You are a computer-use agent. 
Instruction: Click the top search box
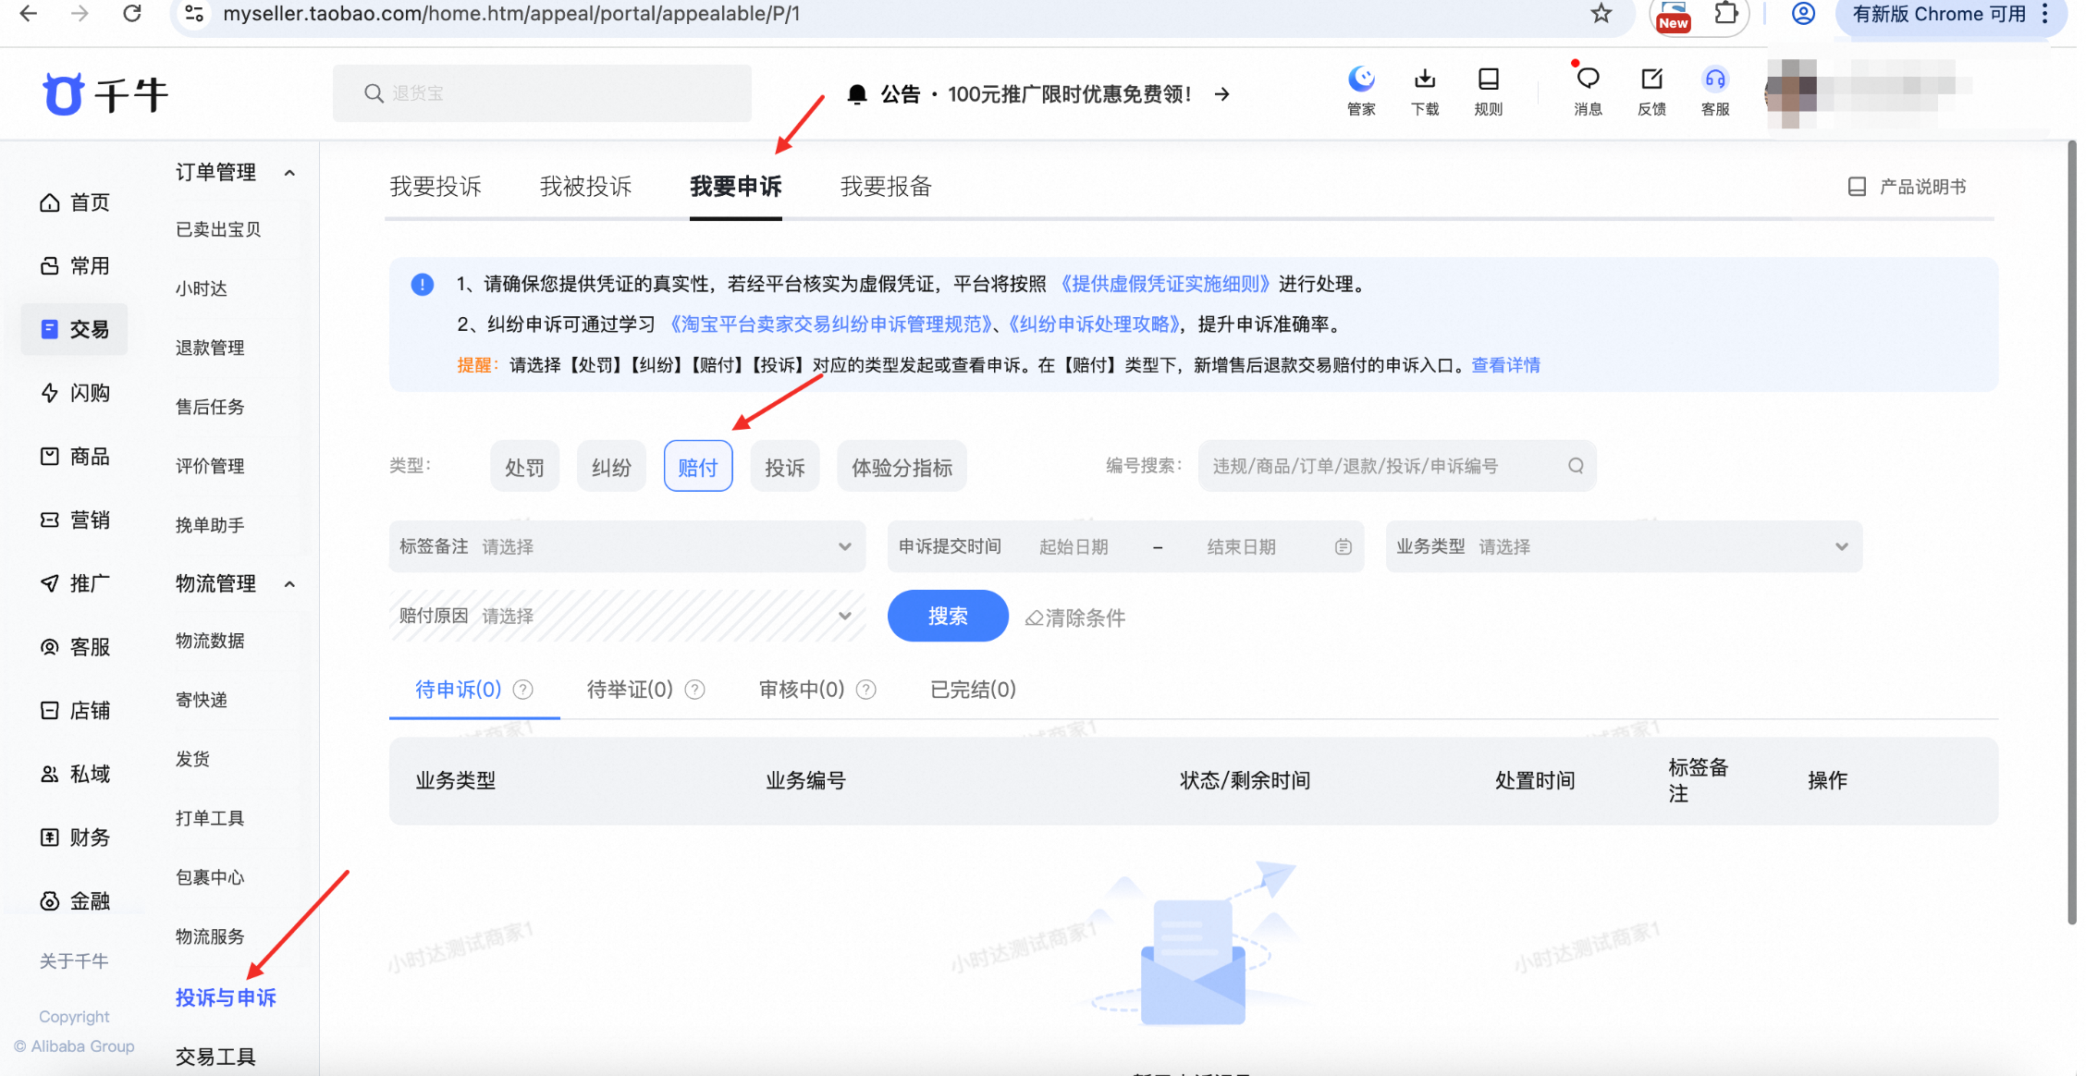tap(542, 93)
